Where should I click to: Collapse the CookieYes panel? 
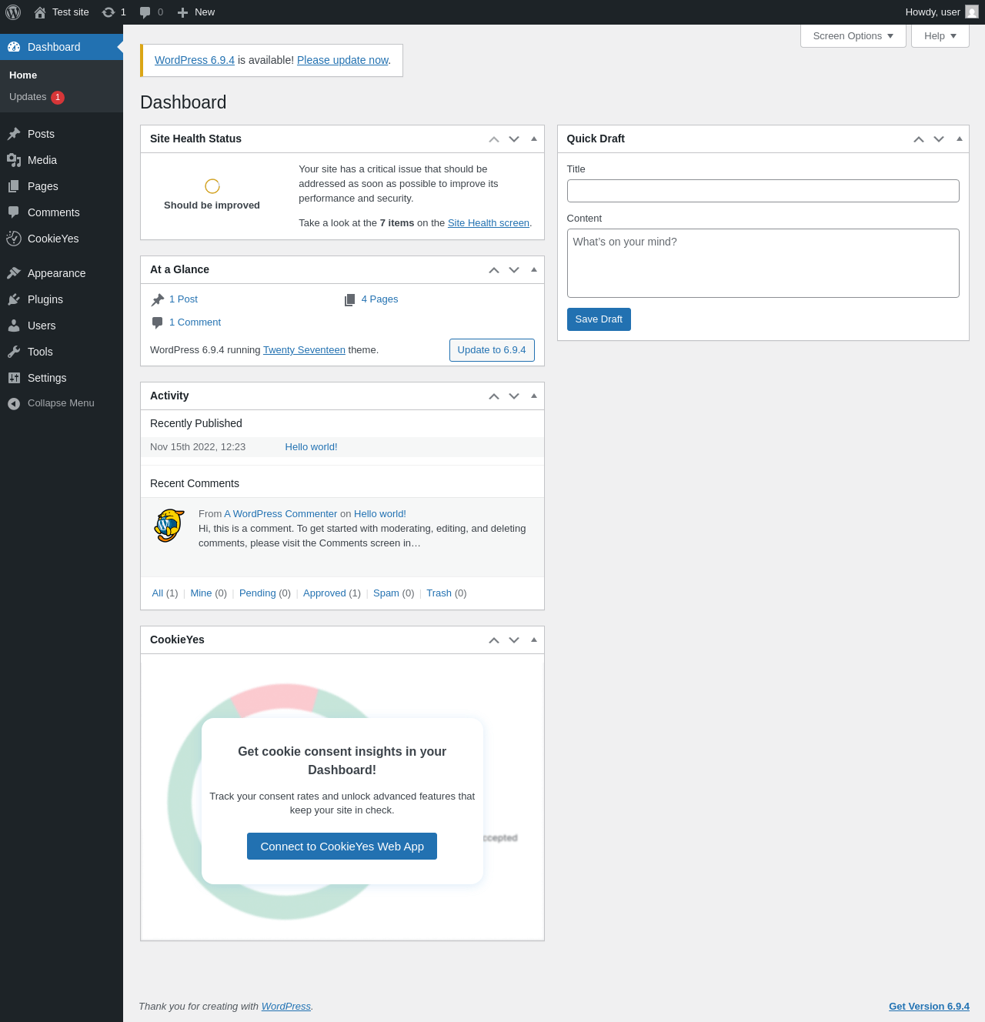point(534,640)
